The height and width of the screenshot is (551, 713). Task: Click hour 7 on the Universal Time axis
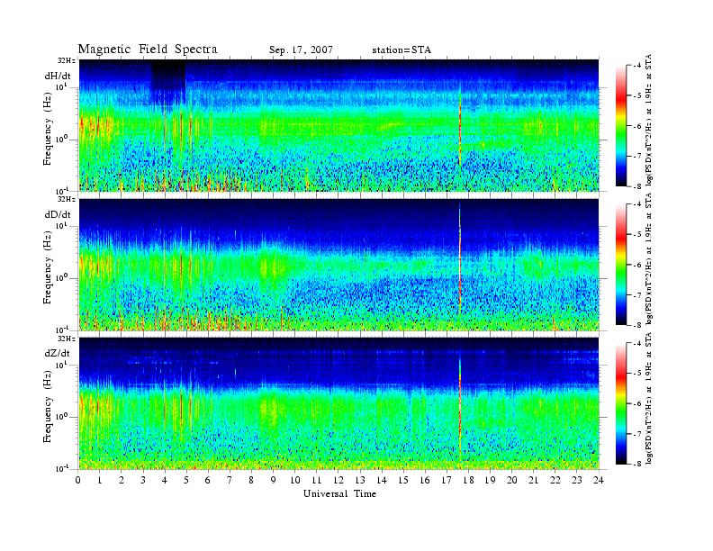(230, 480)
